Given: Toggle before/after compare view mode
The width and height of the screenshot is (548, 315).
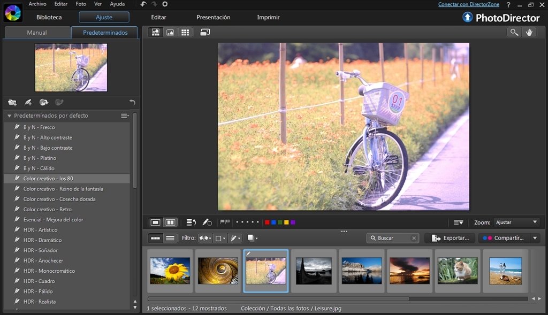Looking at the screenshot, I should coord(170,222).
